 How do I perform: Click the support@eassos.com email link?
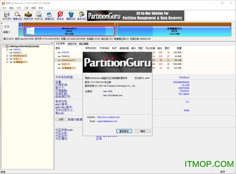(x=107, y=121)
